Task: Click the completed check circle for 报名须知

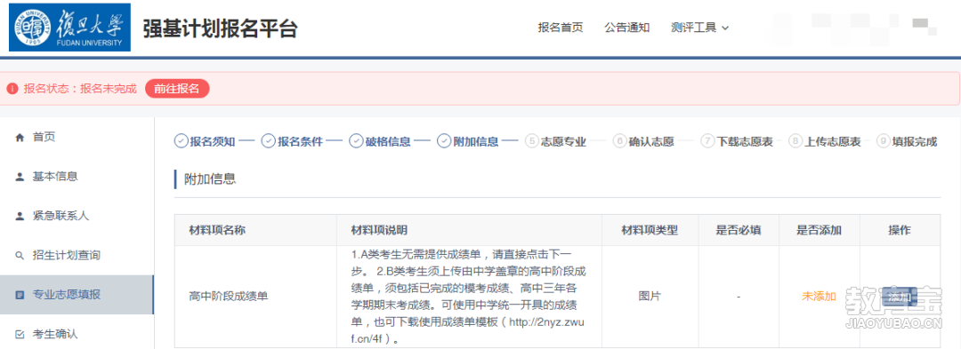Action: pos(181,141)
